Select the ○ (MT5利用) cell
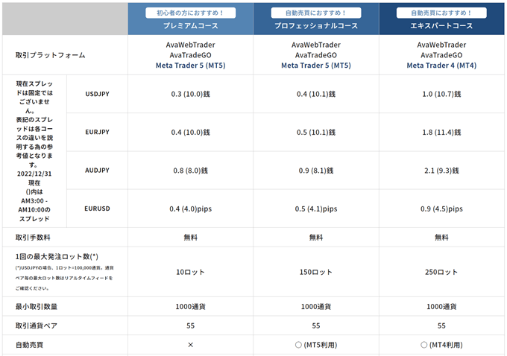Screen dimensions: 507x356 tap(316, 345)
